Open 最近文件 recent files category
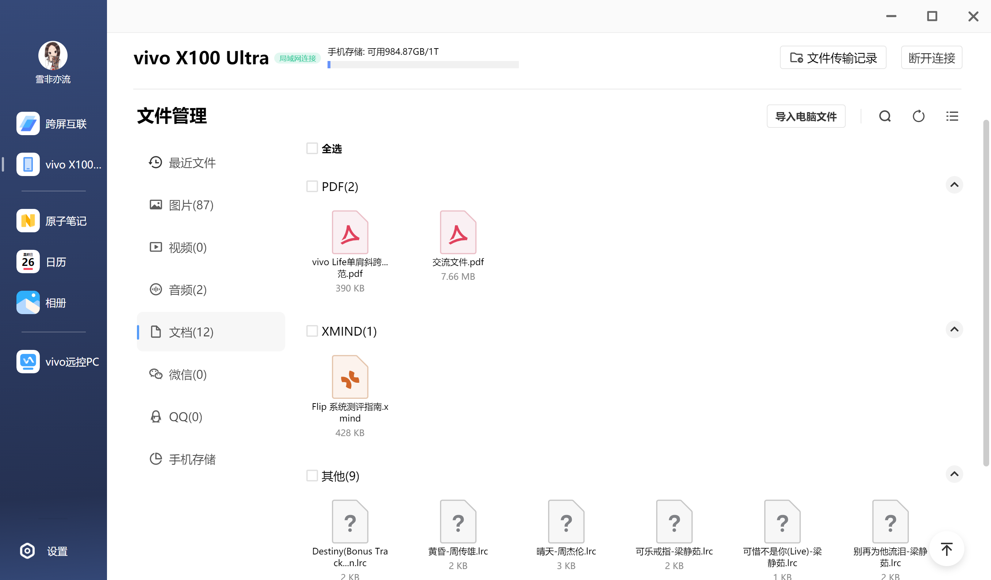This screenshot has width=991, height=580. tap(211, 163)
